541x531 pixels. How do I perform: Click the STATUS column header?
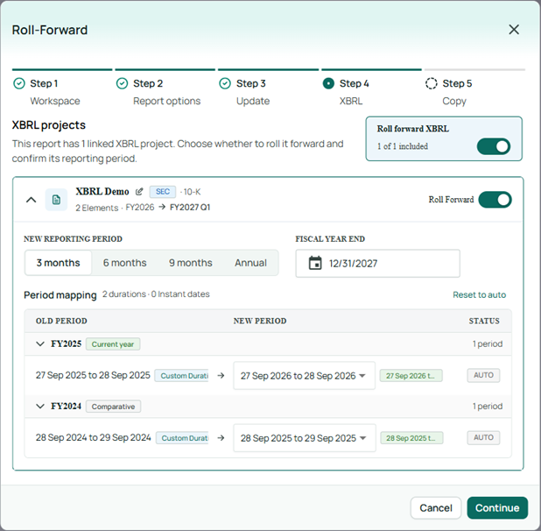[x=484, y=321]
